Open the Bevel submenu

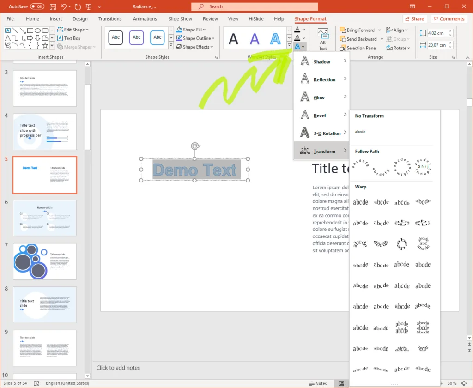321,115
